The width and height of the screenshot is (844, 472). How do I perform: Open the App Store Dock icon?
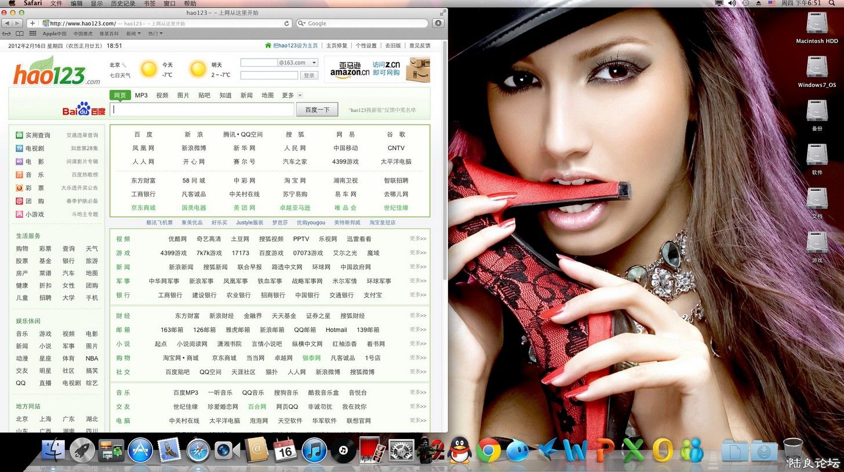(x=140, y=451)
